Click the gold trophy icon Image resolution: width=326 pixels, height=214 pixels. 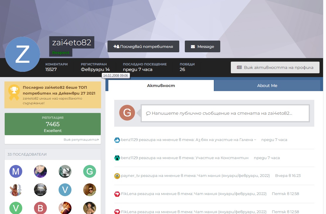[14, 93]
